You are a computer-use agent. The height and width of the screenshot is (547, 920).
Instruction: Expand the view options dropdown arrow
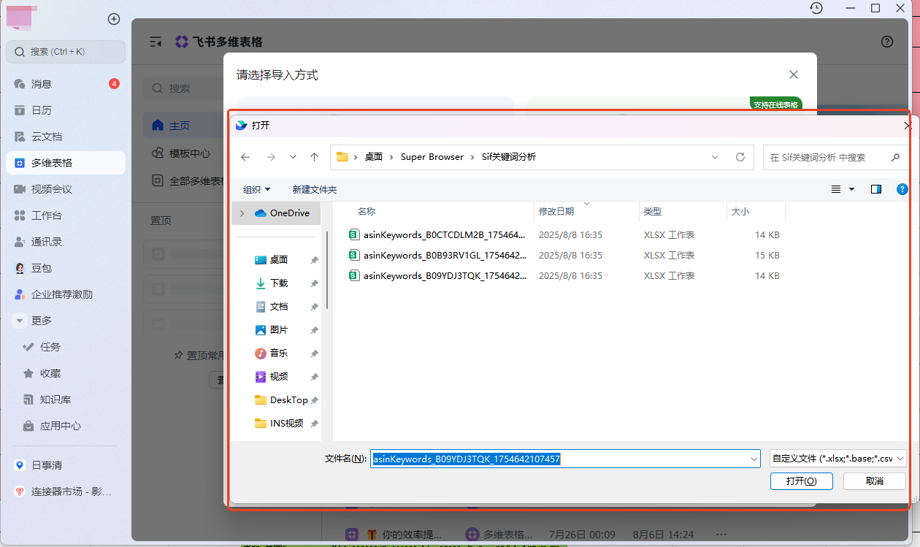(x=851, y=189)
